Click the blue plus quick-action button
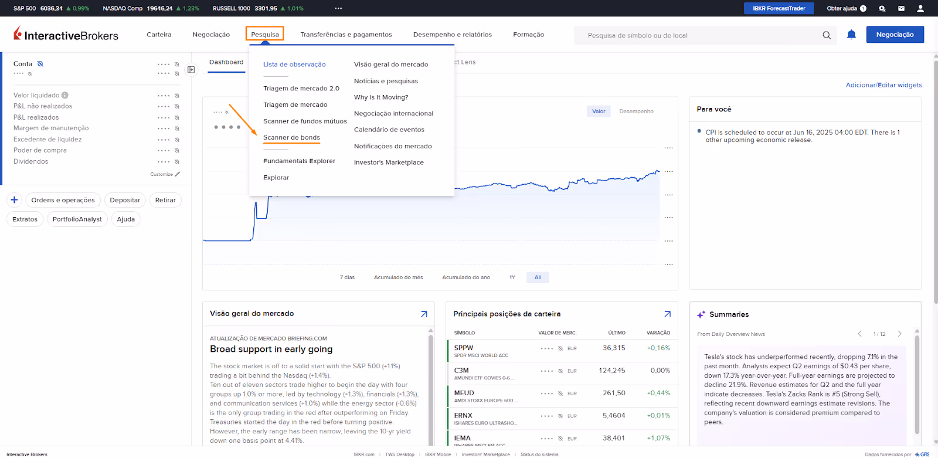Viewport: 938px width, 458px height. tap(15, 200)
